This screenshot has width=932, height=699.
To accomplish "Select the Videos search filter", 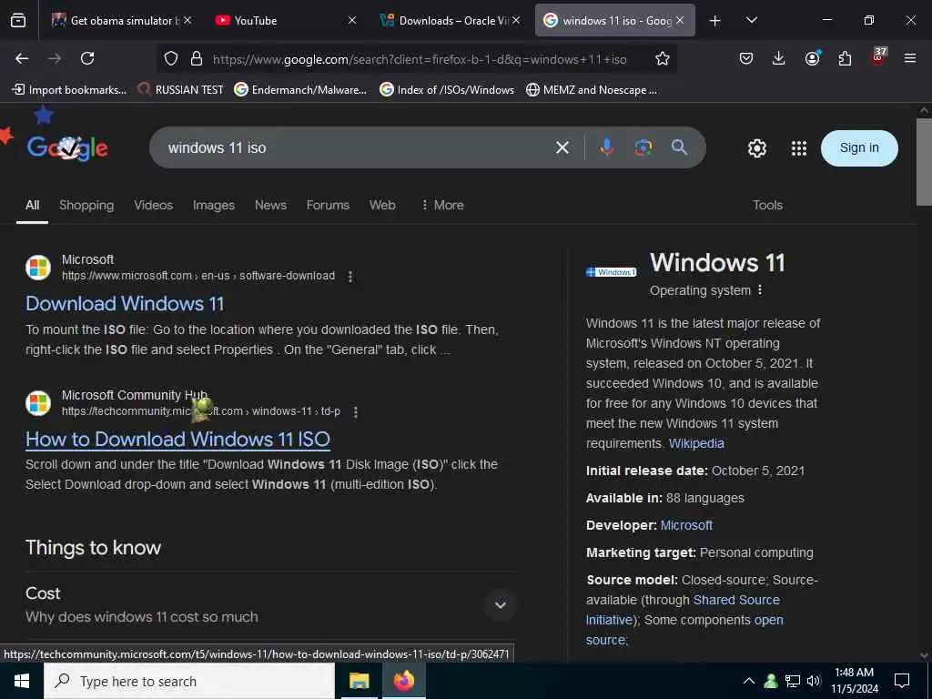I will [153, 205].
